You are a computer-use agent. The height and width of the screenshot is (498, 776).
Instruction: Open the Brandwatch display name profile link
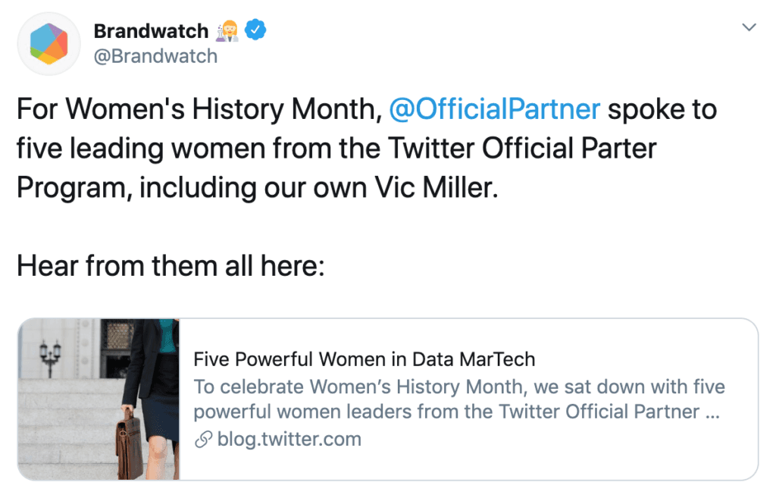pos(151,31)
